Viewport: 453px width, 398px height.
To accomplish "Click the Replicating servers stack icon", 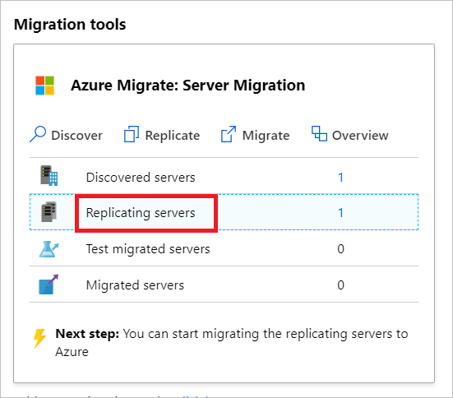I will click(49, 212).
